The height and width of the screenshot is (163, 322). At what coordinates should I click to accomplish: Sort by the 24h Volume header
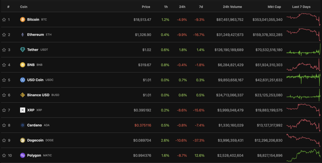[232, 7]
